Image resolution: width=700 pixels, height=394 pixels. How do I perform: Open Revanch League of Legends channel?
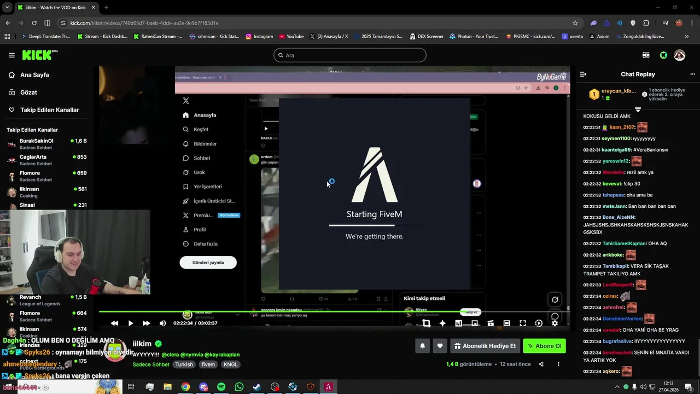coord(46,300)
